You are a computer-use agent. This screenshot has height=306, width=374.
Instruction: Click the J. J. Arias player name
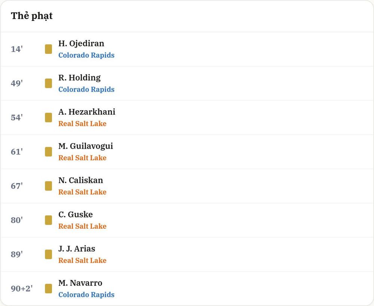click(x=77, y=249)
